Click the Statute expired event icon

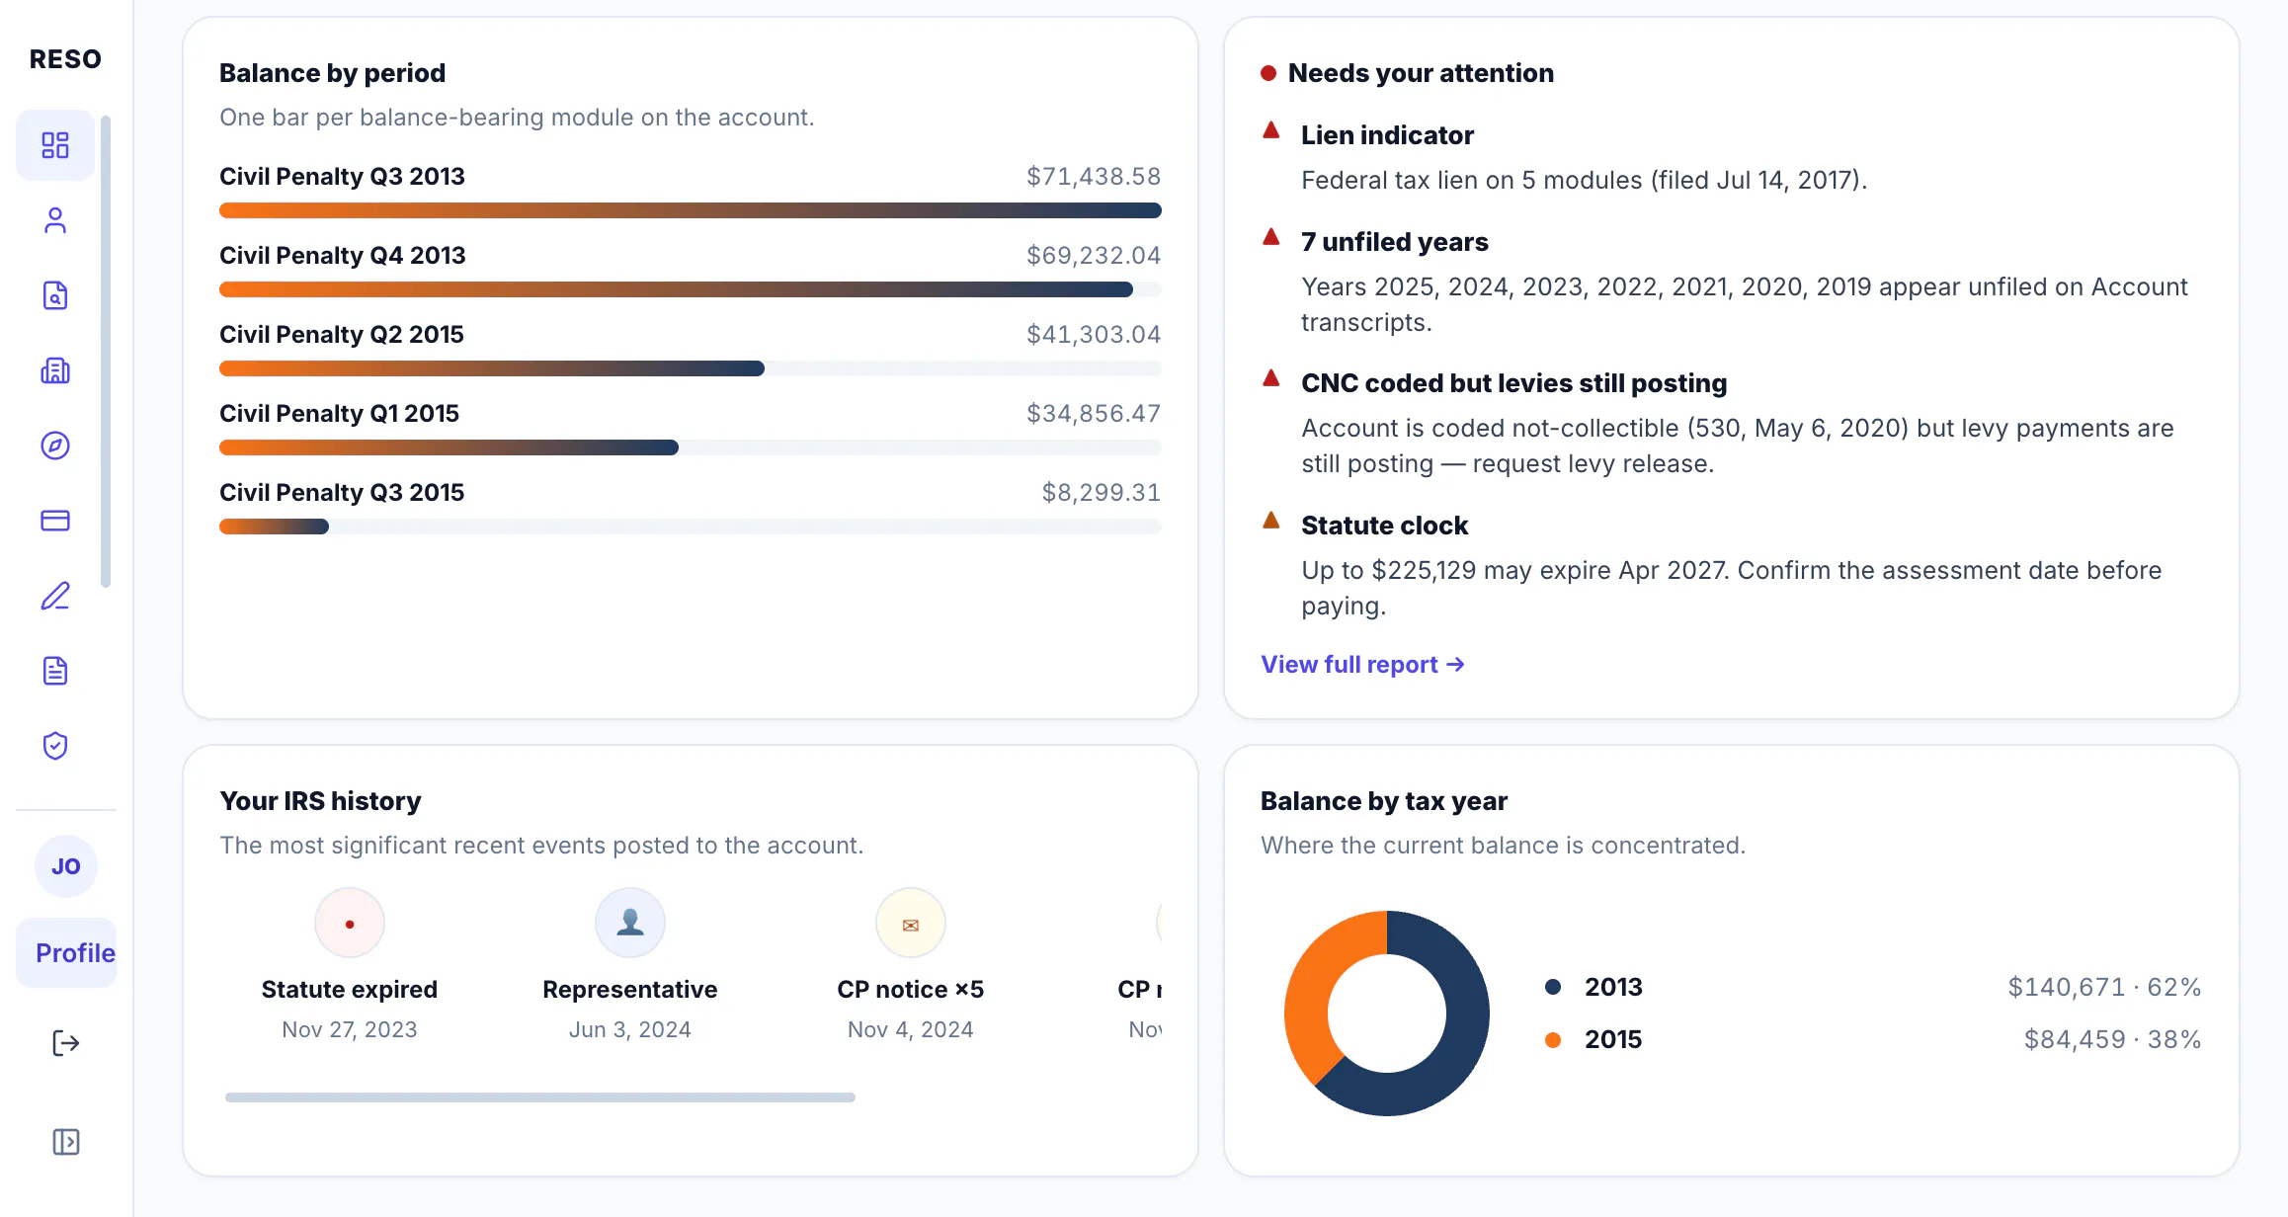click(350, 924)
